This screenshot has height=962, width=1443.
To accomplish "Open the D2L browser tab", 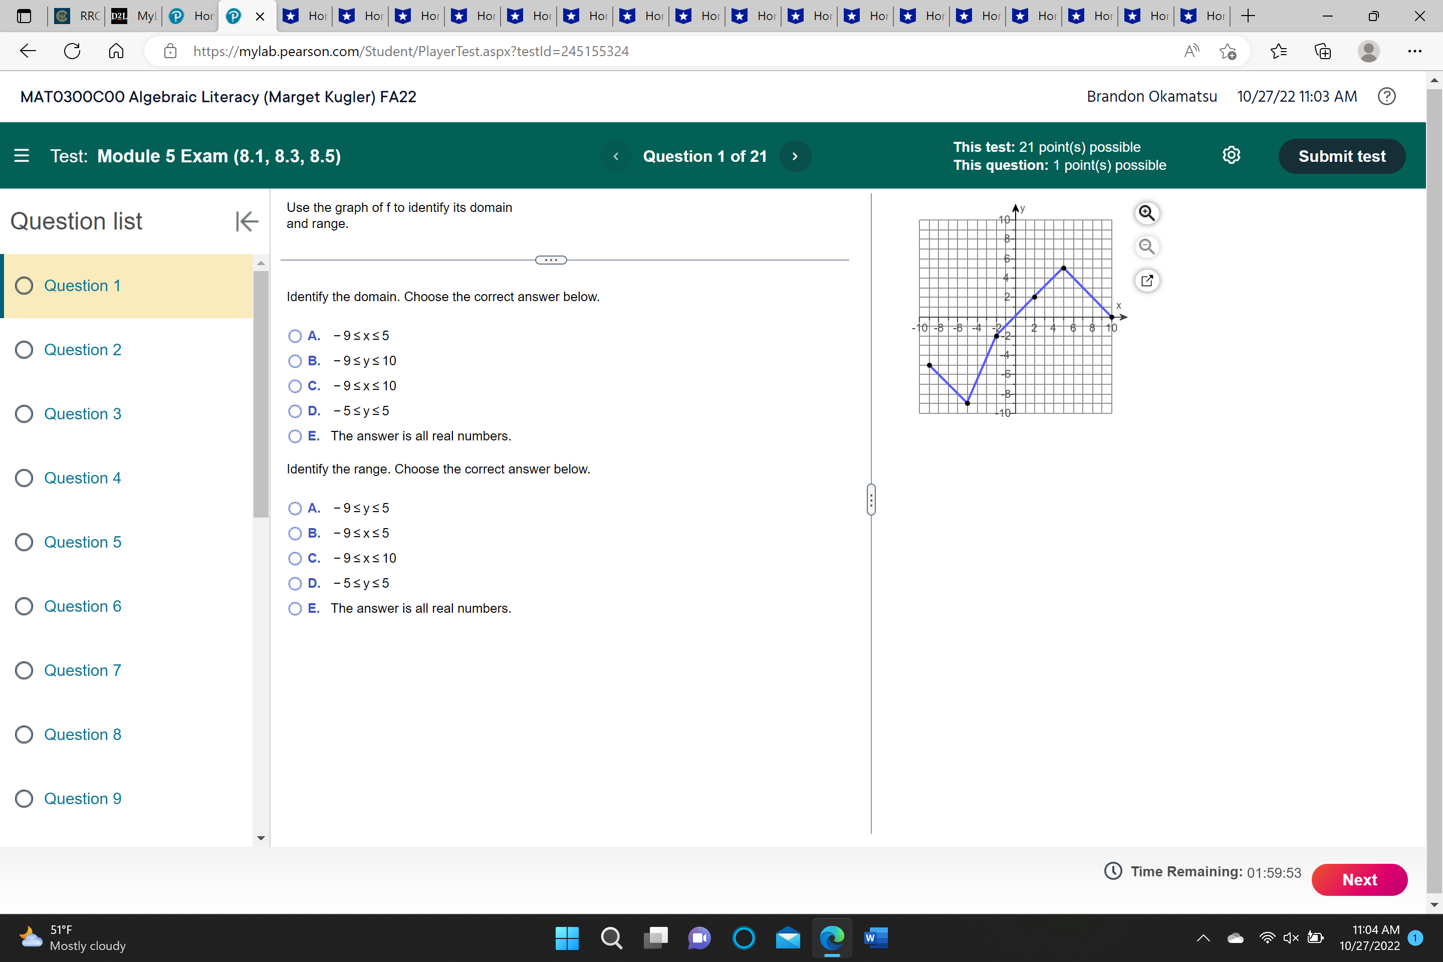I will 120,17.
